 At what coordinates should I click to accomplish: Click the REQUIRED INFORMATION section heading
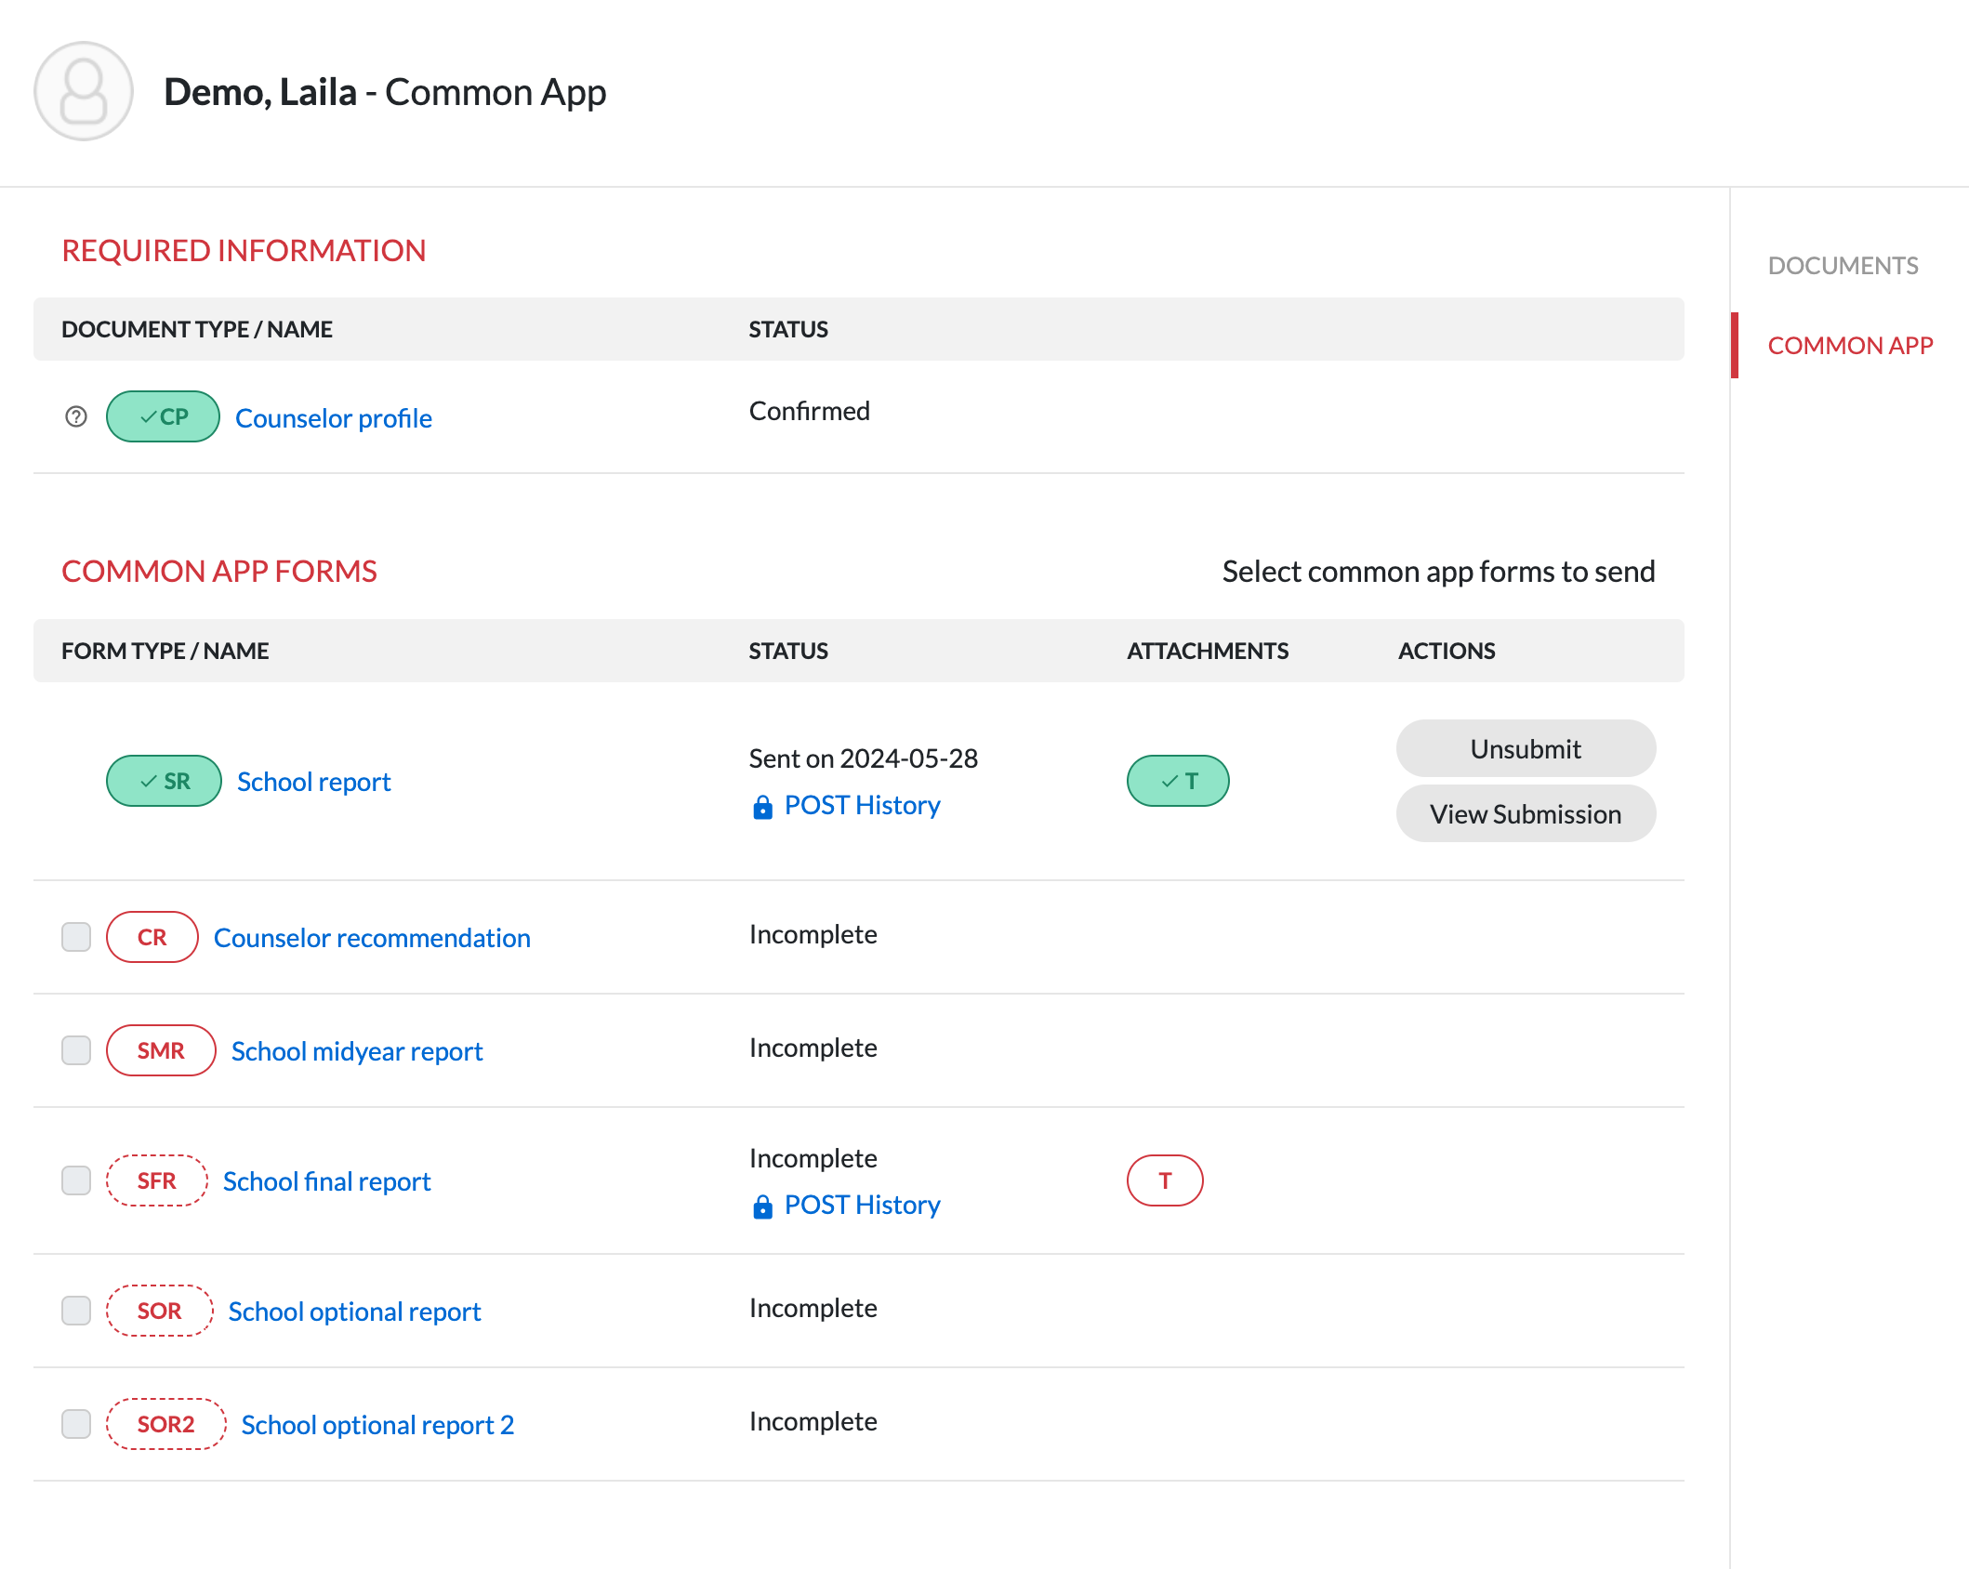click(244, 251)
